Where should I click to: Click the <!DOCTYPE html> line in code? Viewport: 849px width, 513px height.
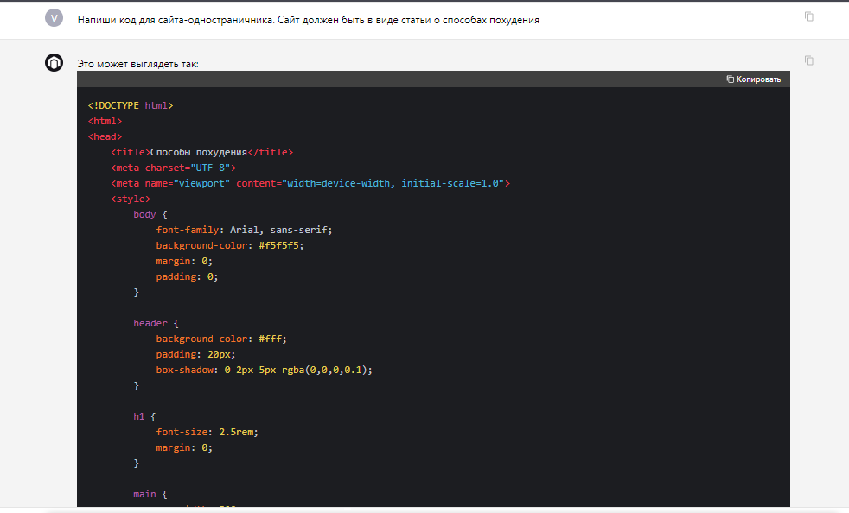point(131,105)
